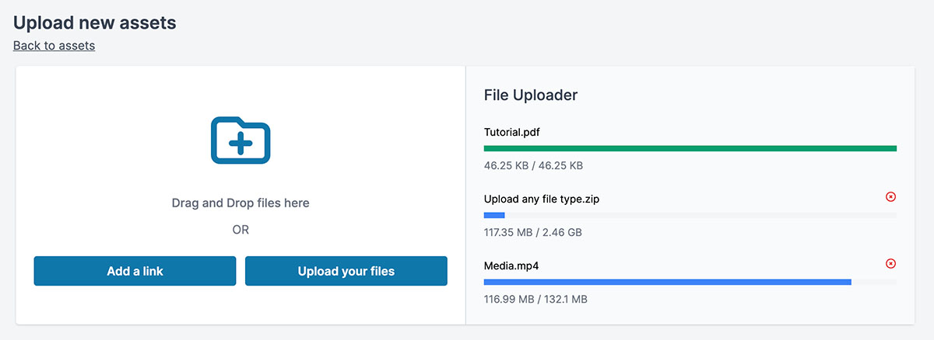
Task: Click the 46.25 KB / 46.25 KB size label
Action: point(534,165)
